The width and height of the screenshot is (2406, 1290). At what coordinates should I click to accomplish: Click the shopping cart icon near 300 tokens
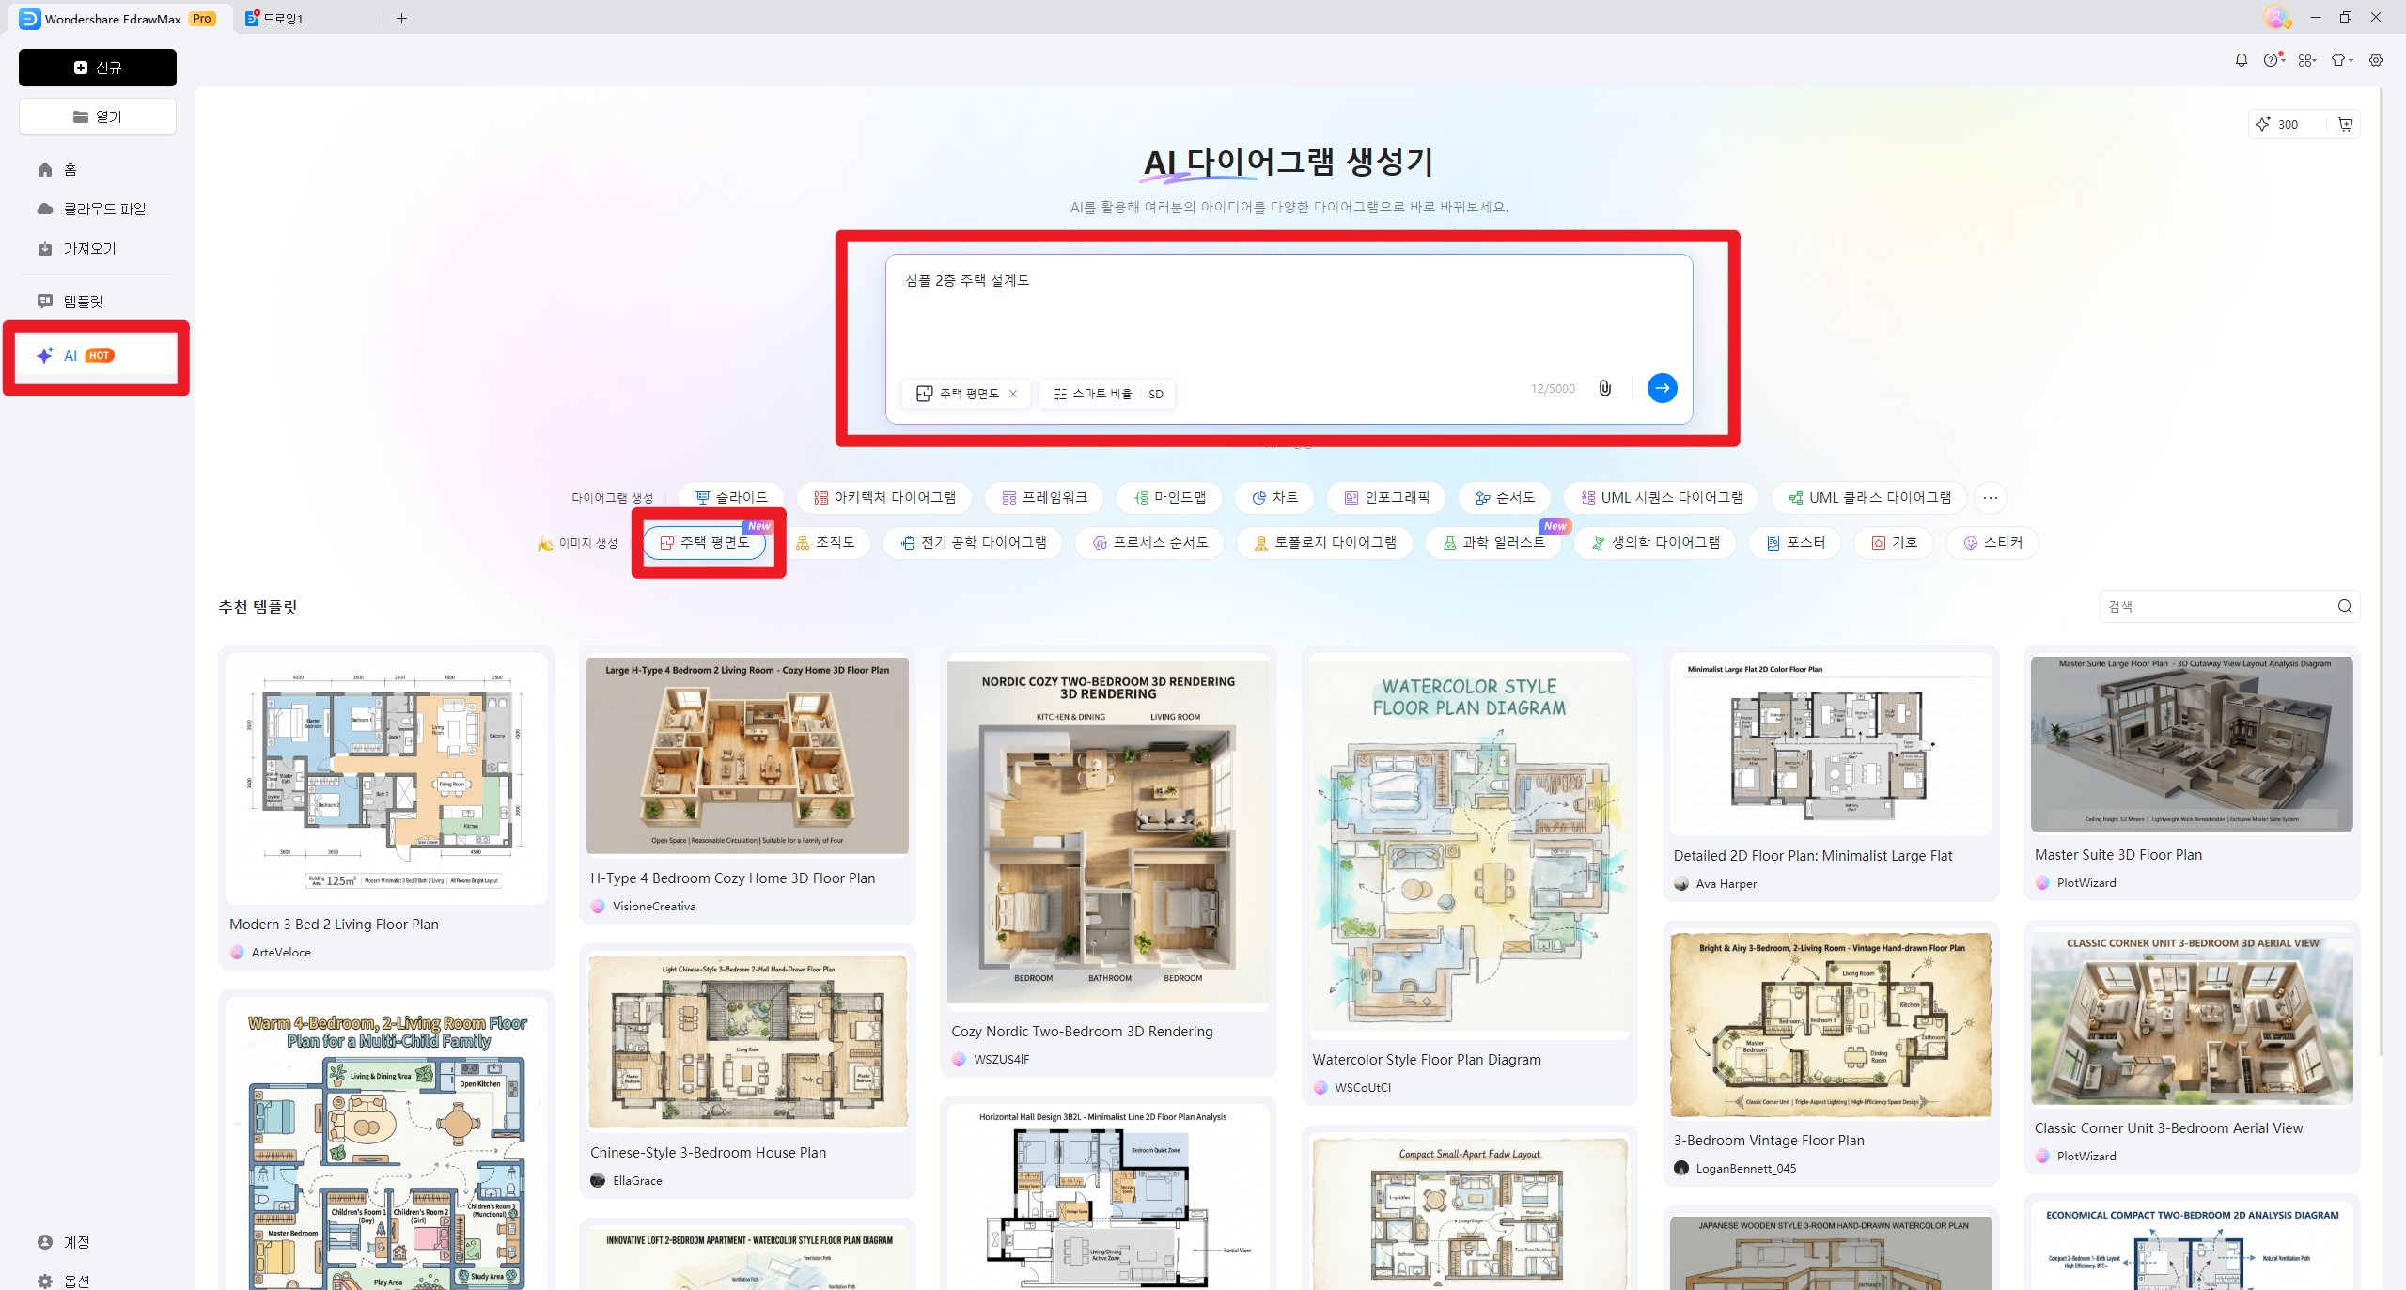(x=2345, y=123)
